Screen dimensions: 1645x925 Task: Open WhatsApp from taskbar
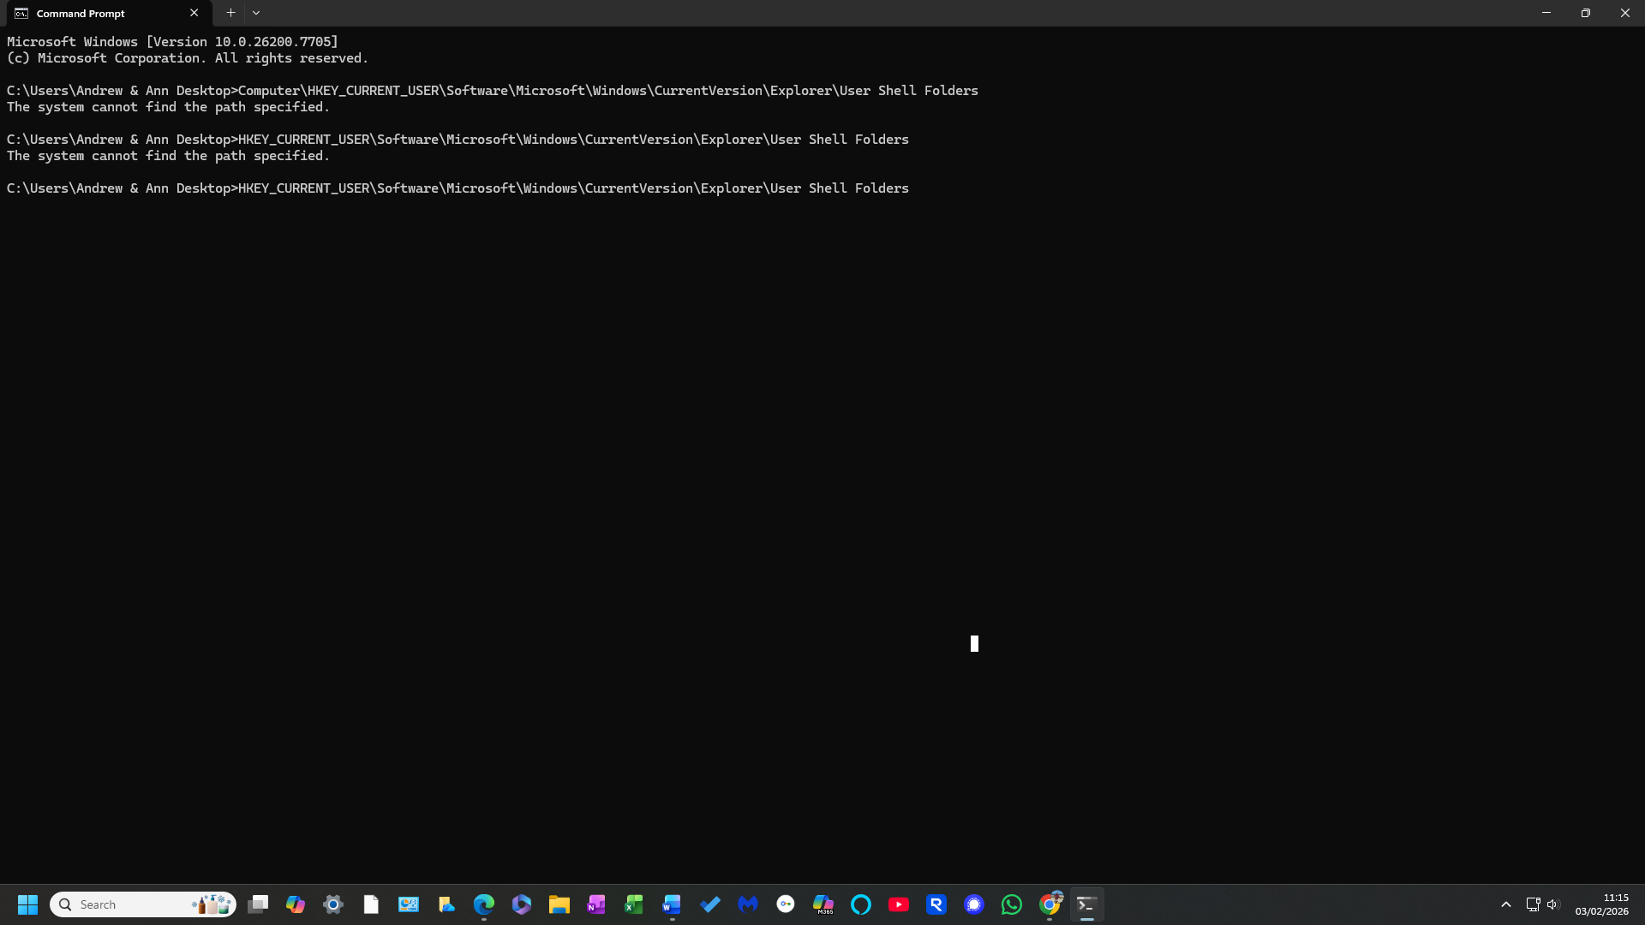tap(1012, 904)
